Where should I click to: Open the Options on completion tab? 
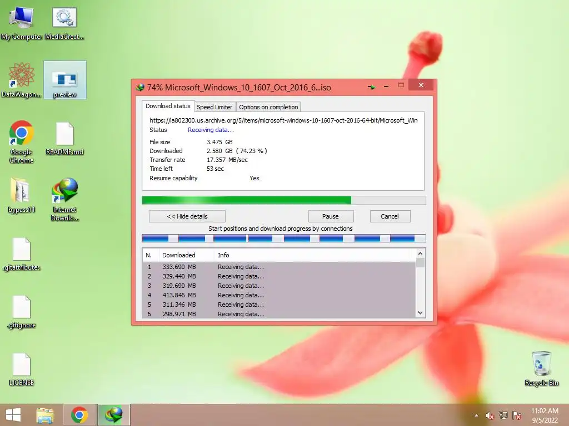pyautogui.click(x=268, y=107)
